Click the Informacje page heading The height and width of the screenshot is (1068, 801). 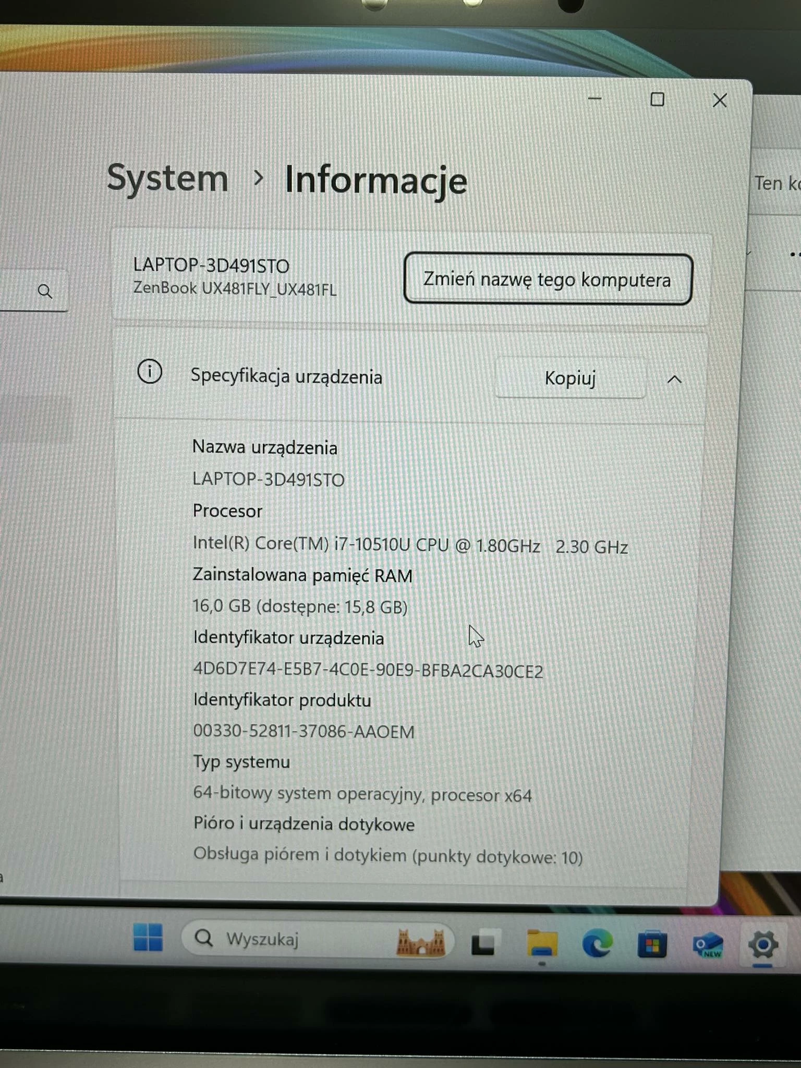pos(376,180)
